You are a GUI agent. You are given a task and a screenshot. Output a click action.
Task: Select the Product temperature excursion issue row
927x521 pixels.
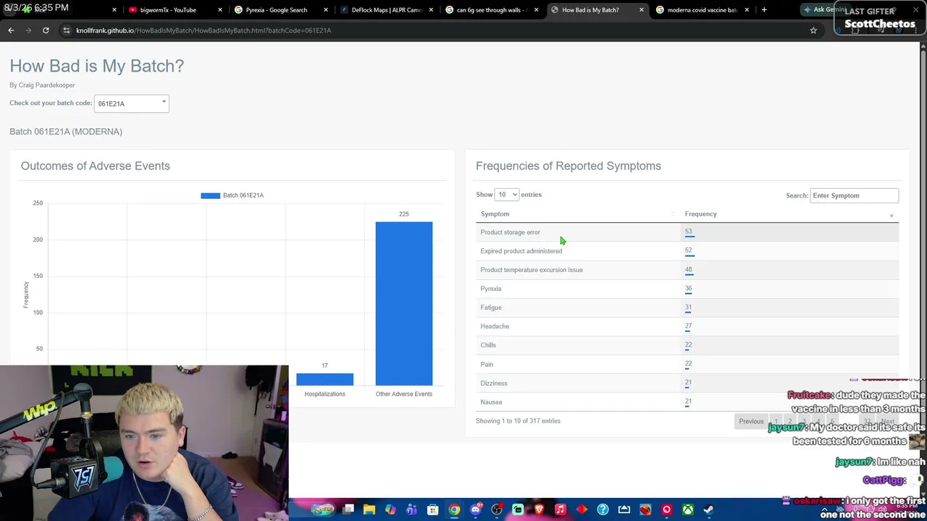[687, 270]
